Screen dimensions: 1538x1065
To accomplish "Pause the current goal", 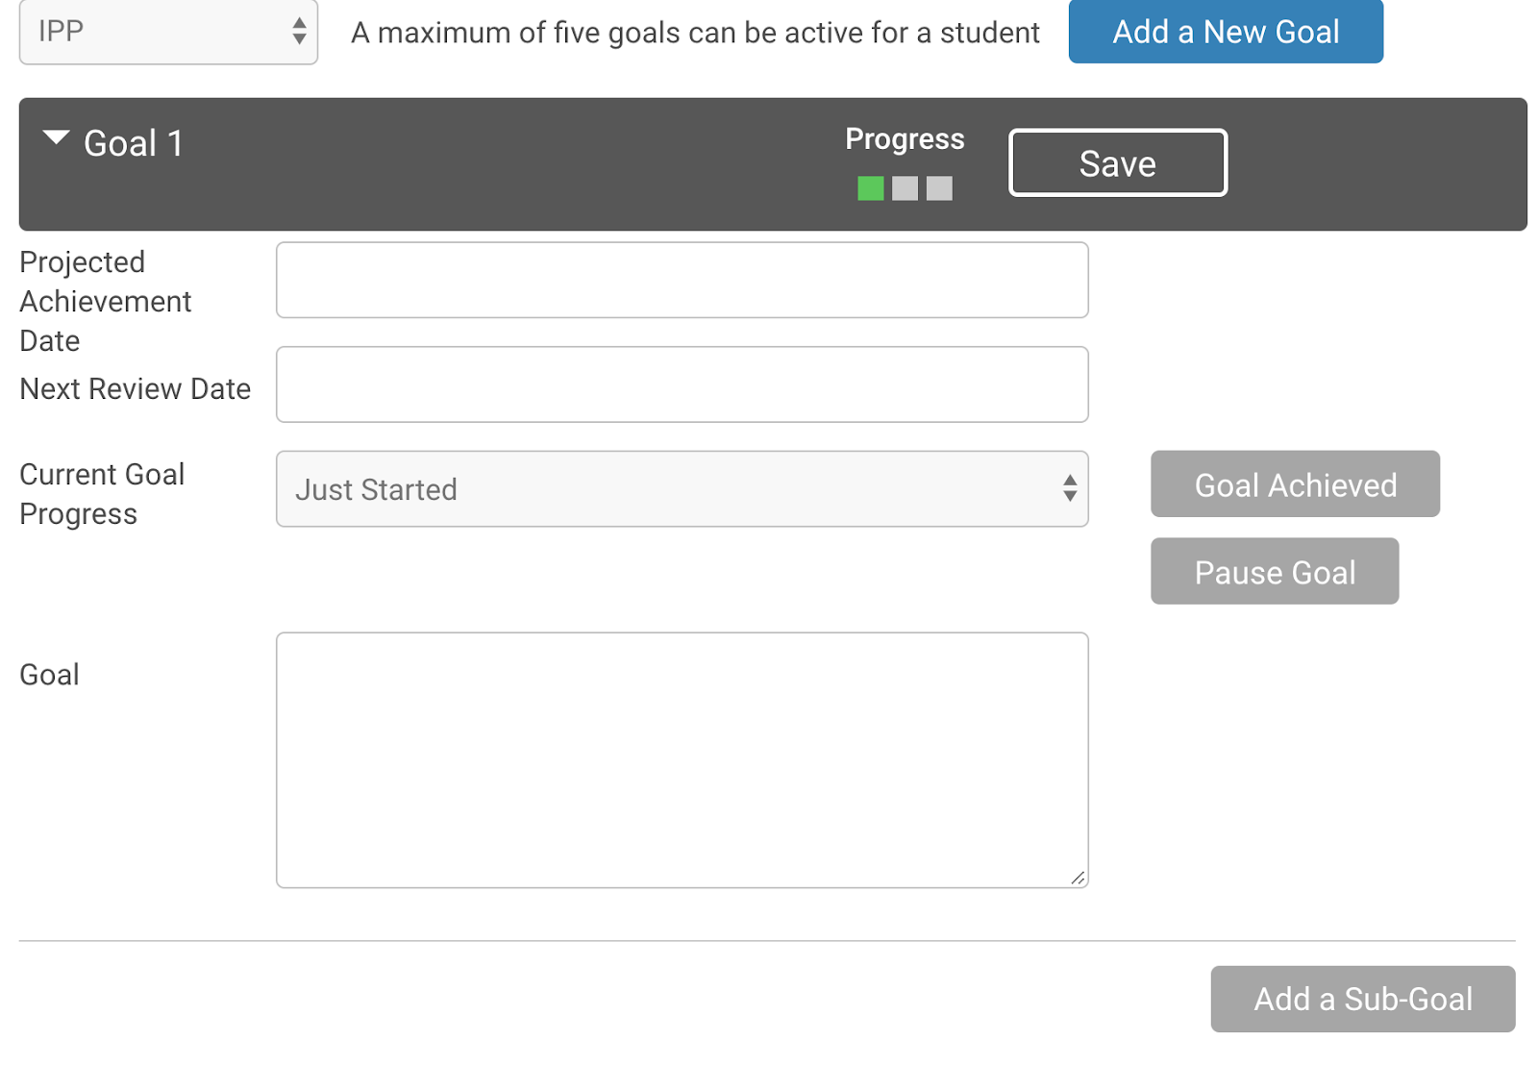I will [1274, 571].
